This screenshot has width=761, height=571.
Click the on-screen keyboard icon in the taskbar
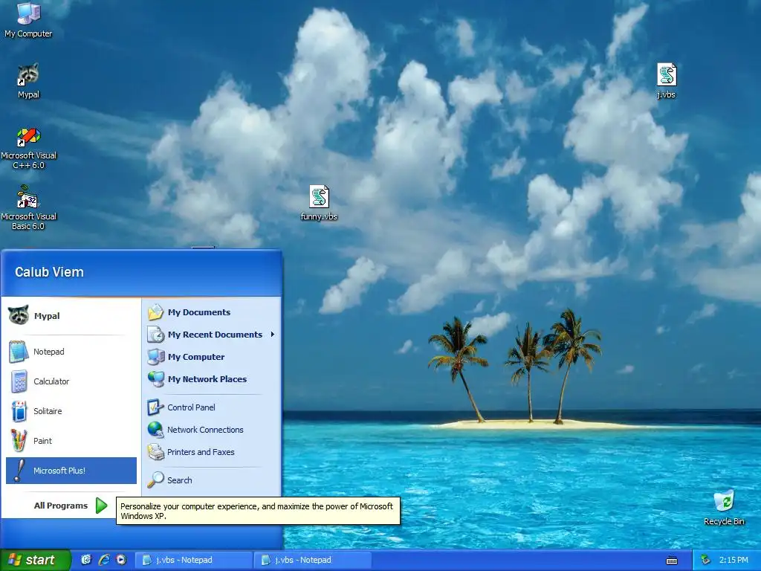672,561
